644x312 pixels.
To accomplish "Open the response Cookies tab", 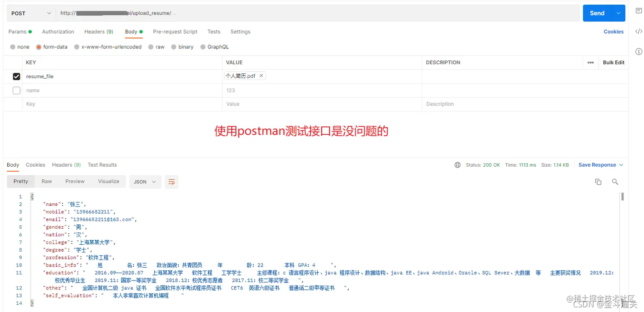I will 35,165.
